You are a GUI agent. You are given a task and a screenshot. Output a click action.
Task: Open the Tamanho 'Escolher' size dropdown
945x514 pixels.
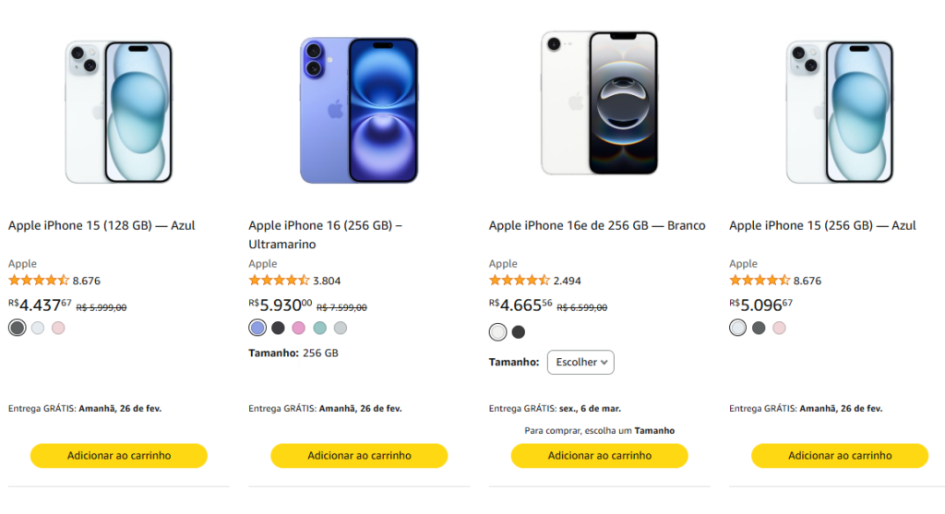pos(580,363)
